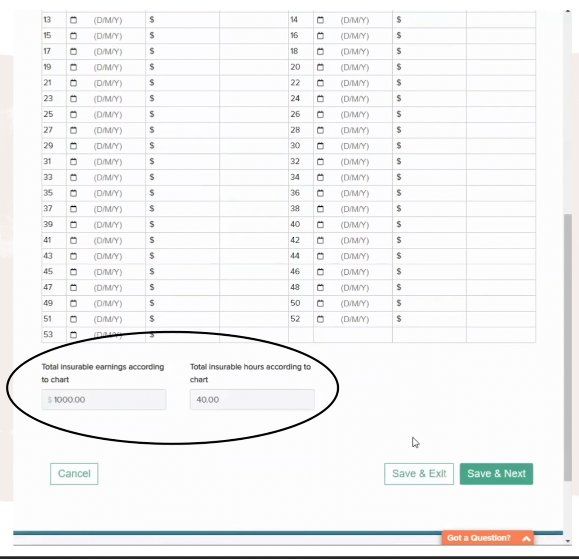This screenshot has width=579, height=559.
Task: Click the Total insurable hours field
Action: tap(252, 400)
